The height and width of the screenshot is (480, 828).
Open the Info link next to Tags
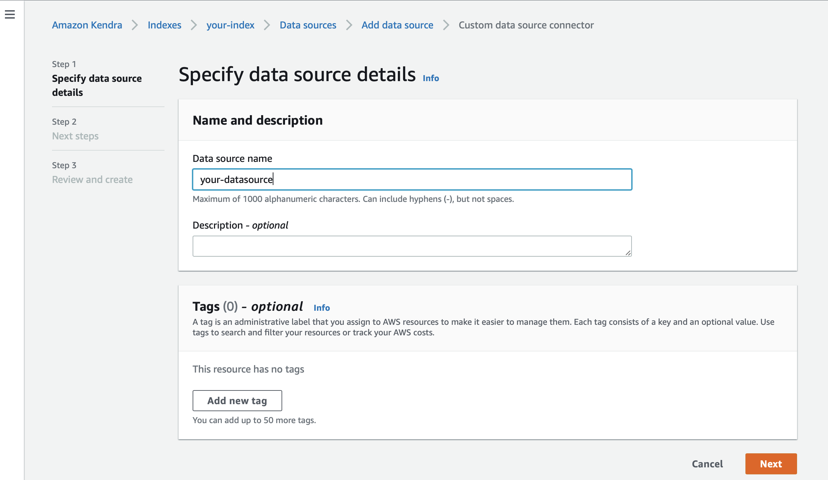[x=322, y=308]
